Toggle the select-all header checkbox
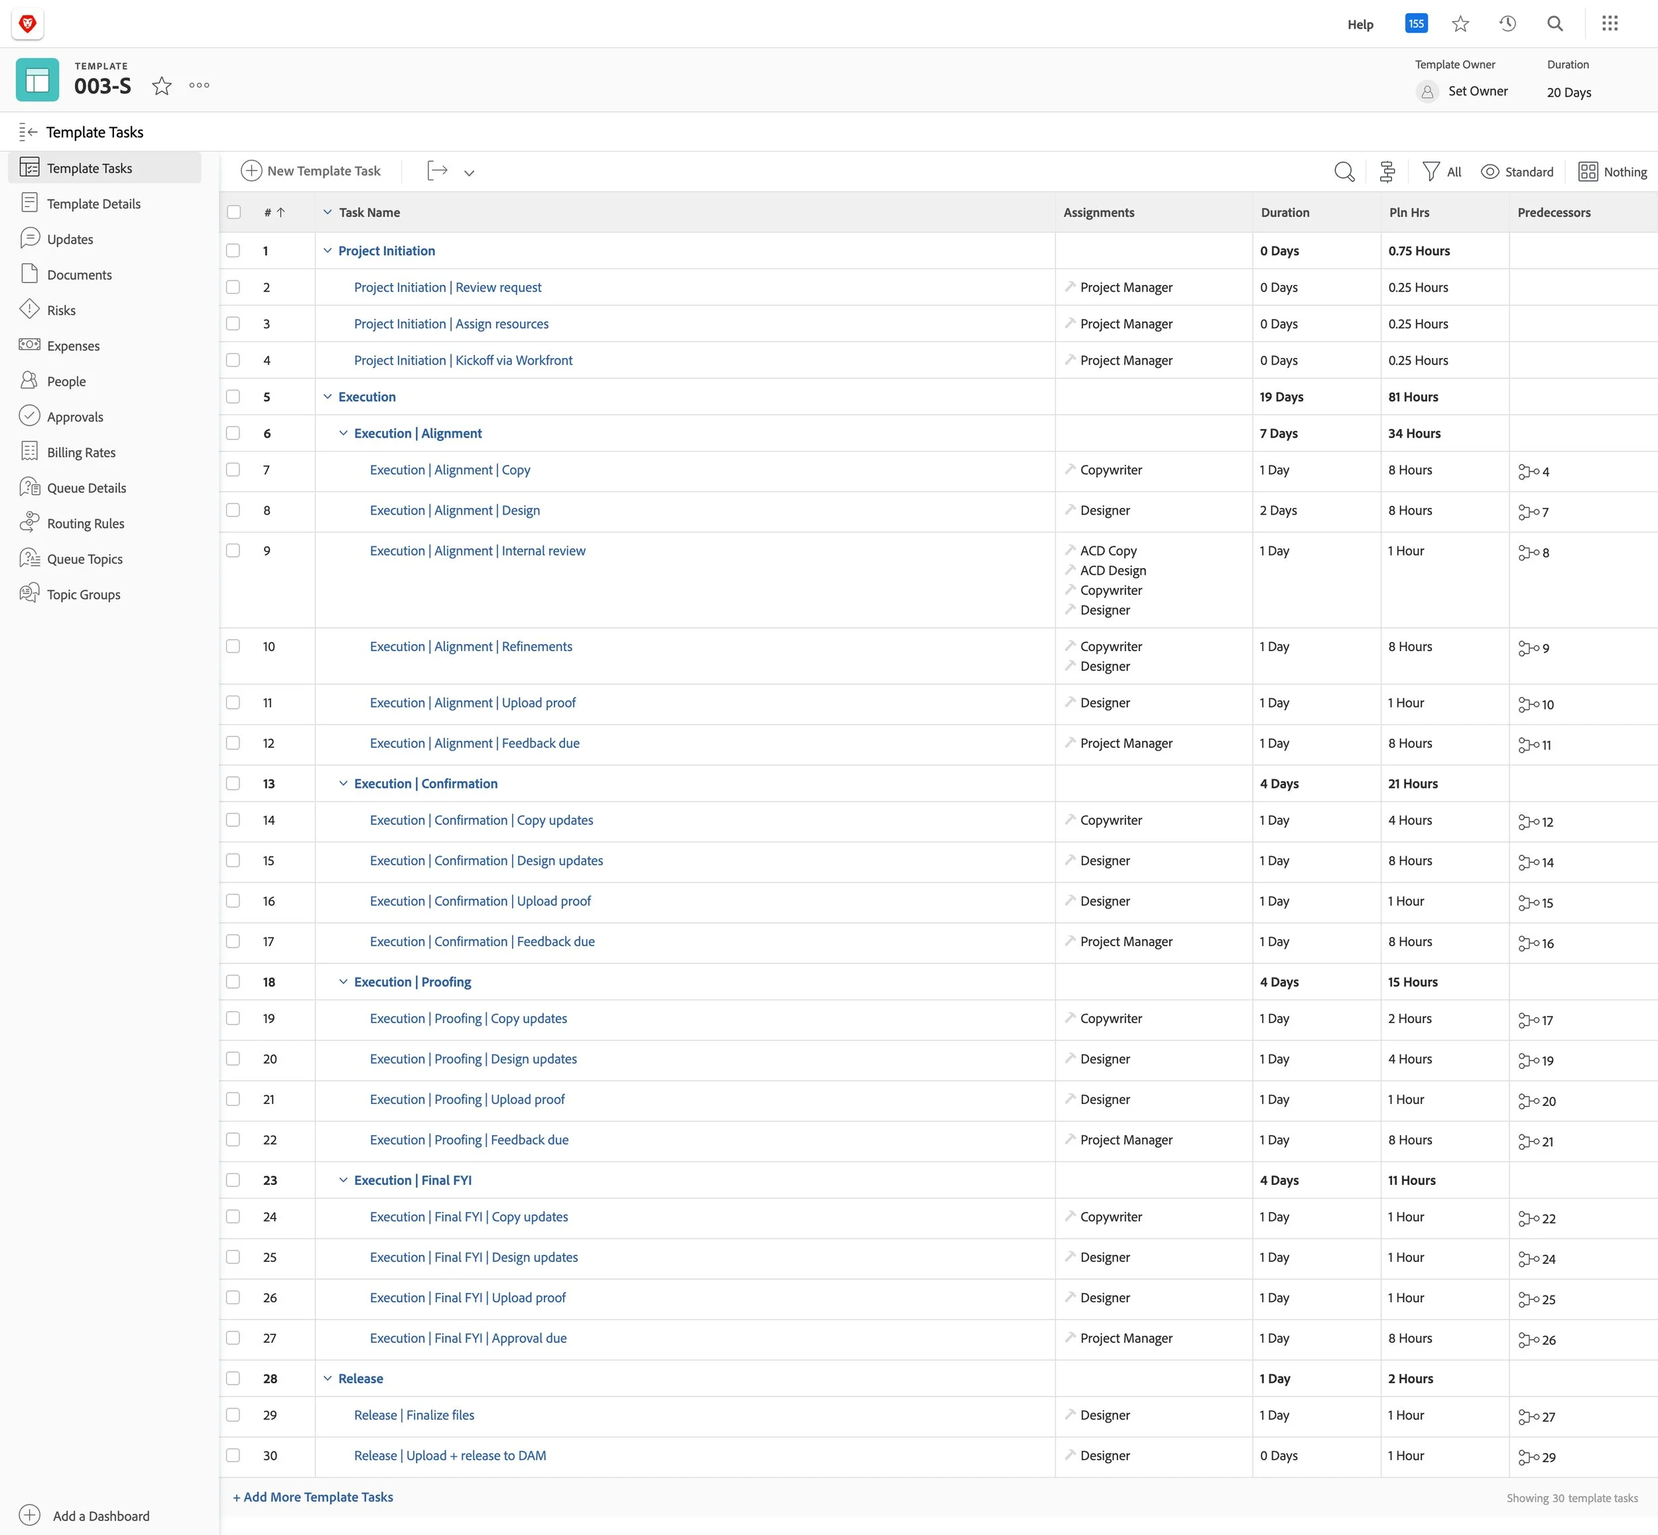 234,213
